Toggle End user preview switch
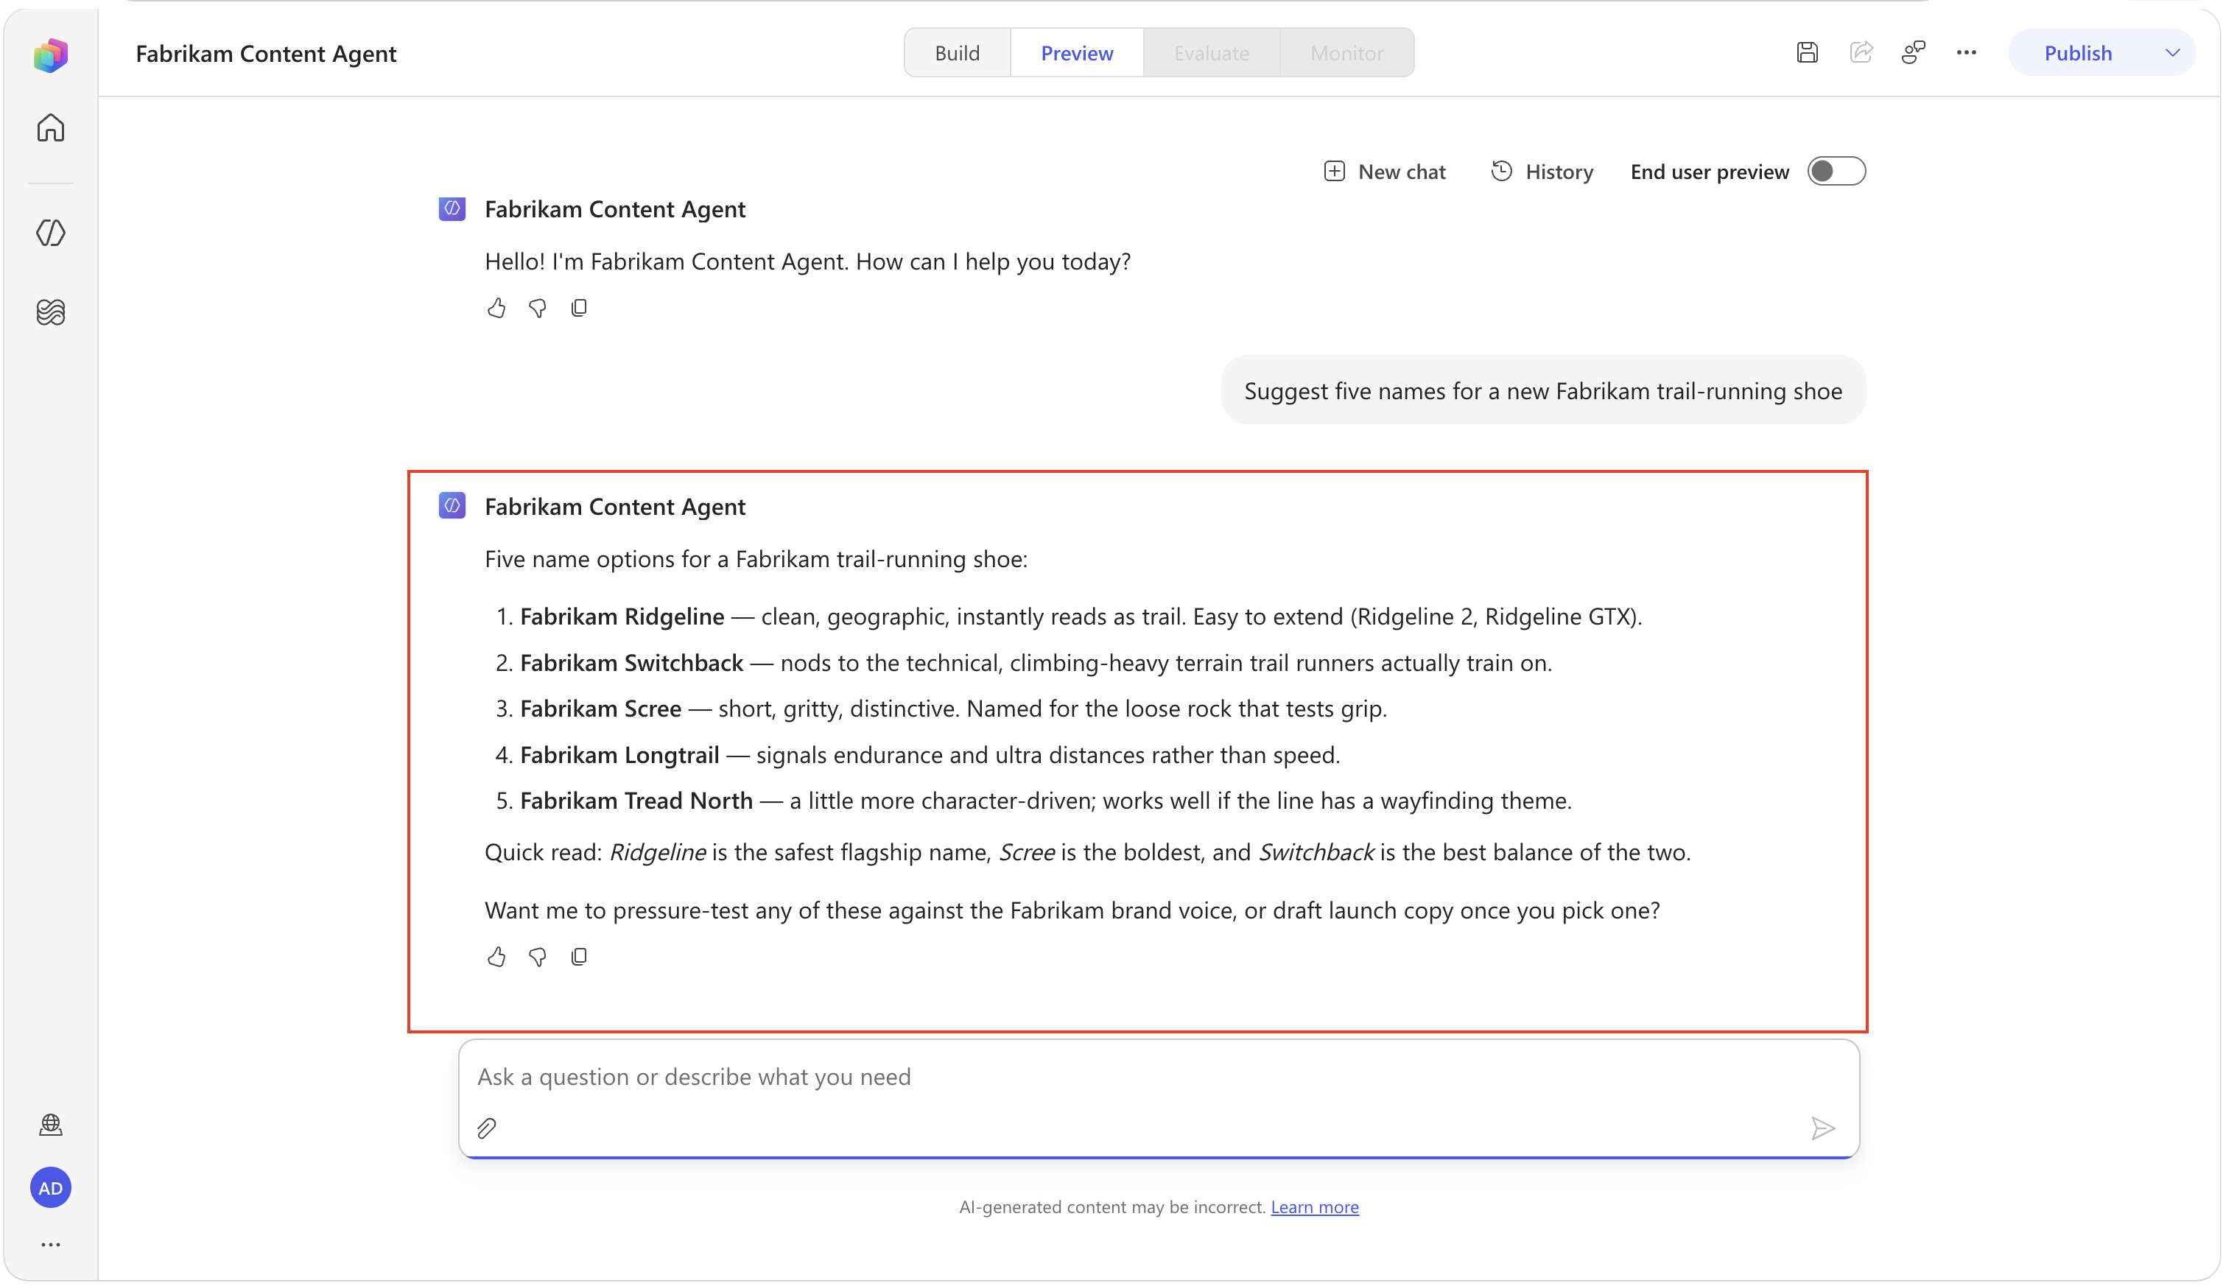This screenshot has width=2223, height=1286. pos(1836,171)
